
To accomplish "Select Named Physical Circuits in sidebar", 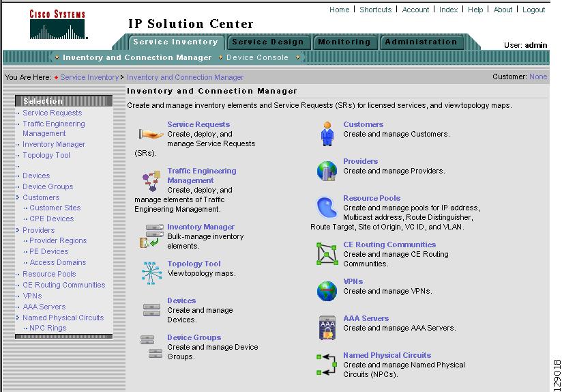I will point(63,318).
